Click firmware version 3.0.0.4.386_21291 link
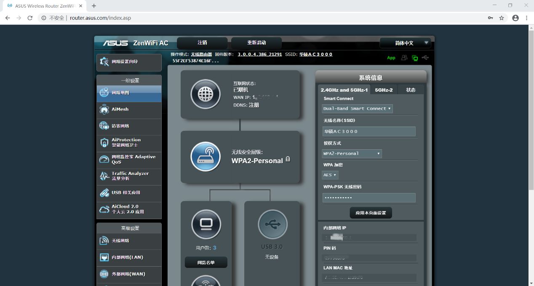The image size is (534, 286). 260,54
